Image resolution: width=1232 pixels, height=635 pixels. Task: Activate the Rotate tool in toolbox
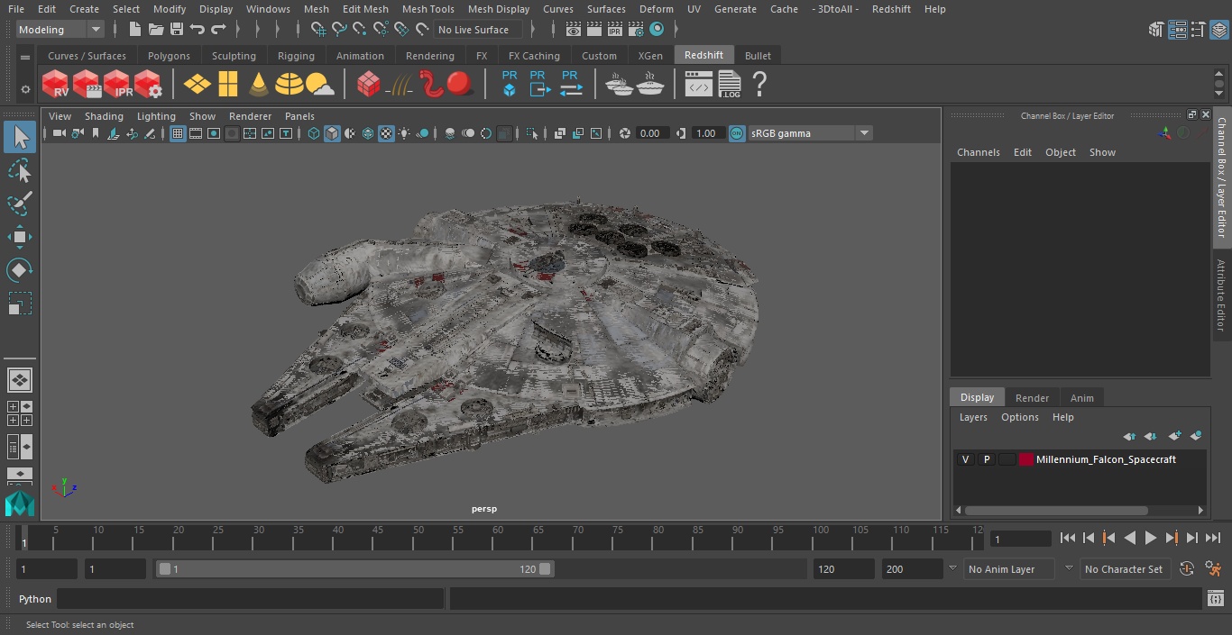[20, 270]
